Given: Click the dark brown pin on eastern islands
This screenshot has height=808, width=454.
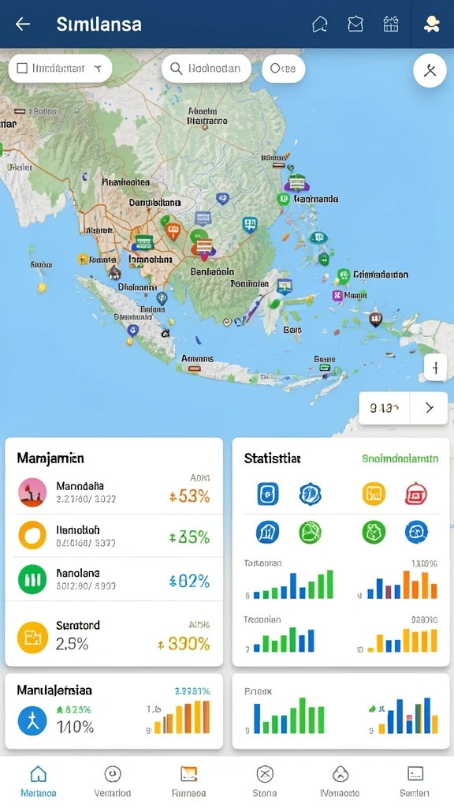Looking at the screenshot, I should point(376,319).
